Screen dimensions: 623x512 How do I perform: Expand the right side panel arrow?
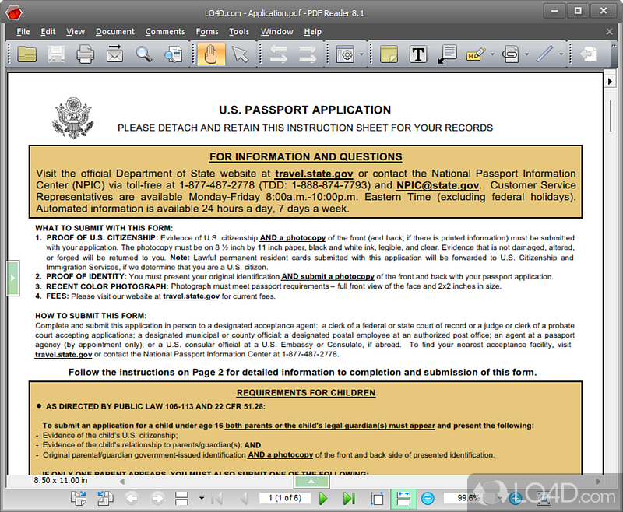(x=610, y=82)
